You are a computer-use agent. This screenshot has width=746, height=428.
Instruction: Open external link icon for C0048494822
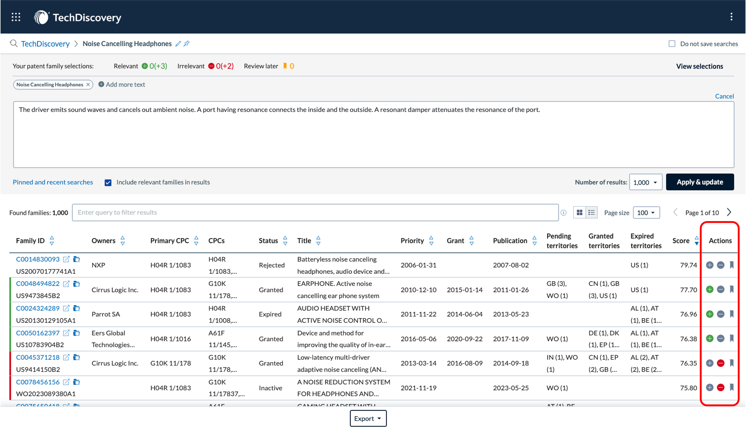point(66,284)
